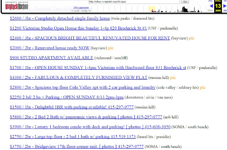Open $2000 2br Renuvated house ready NOW listing

coord(50,48)
